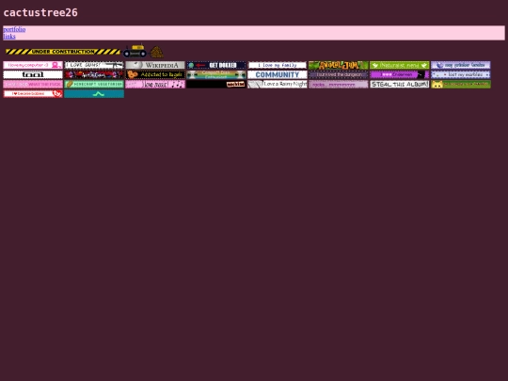
Task: Click the pink 'what the fuck' badge
Action: tap(33, 85)
